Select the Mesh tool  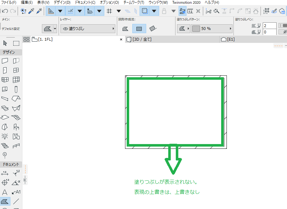16,117
